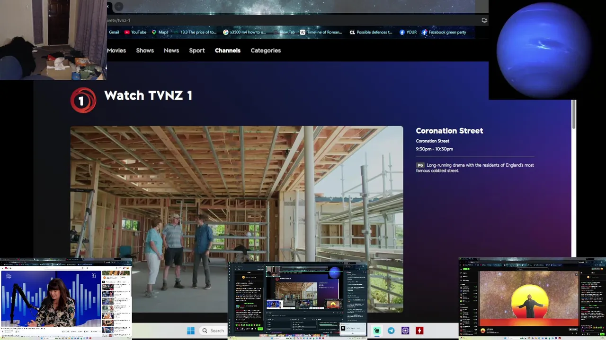The image size is (606, 340).
Task: Click the PG rating badge
Action: coord(420,165)
